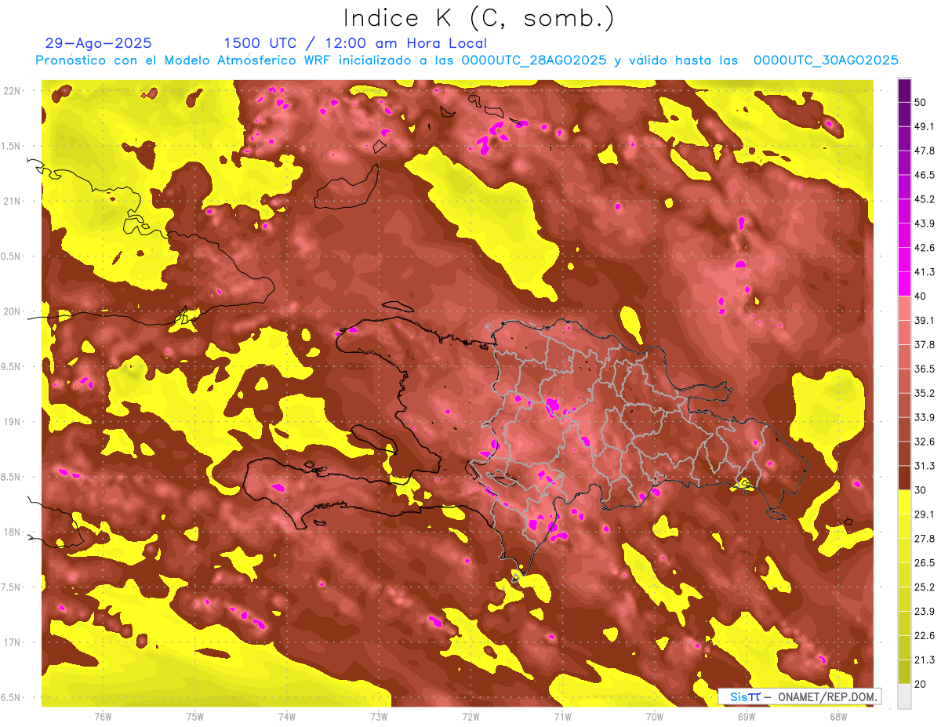Screen dimensions: 941x727
Task: Click the 70W longitude label
Action: tap(655, 716)
